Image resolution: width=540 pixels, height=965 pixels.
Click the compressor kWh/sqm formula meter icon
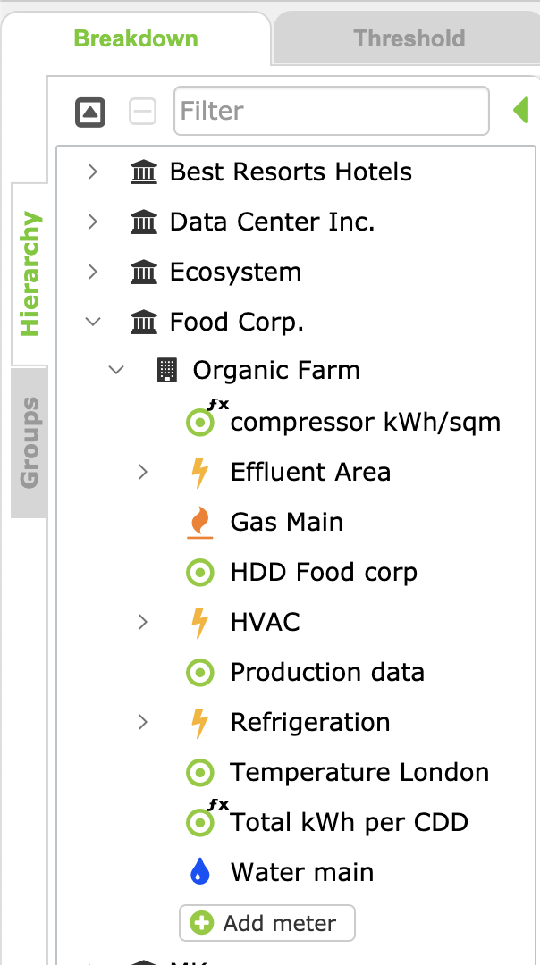200,423
